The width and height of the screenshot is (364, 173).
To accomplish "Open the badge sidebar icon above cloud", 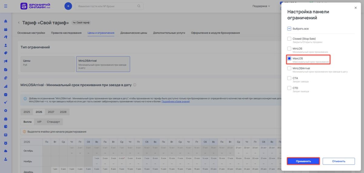I will 6,143.
